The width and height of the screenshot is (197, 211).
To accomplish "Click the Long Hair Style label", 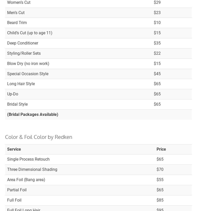I will point(21,84).
